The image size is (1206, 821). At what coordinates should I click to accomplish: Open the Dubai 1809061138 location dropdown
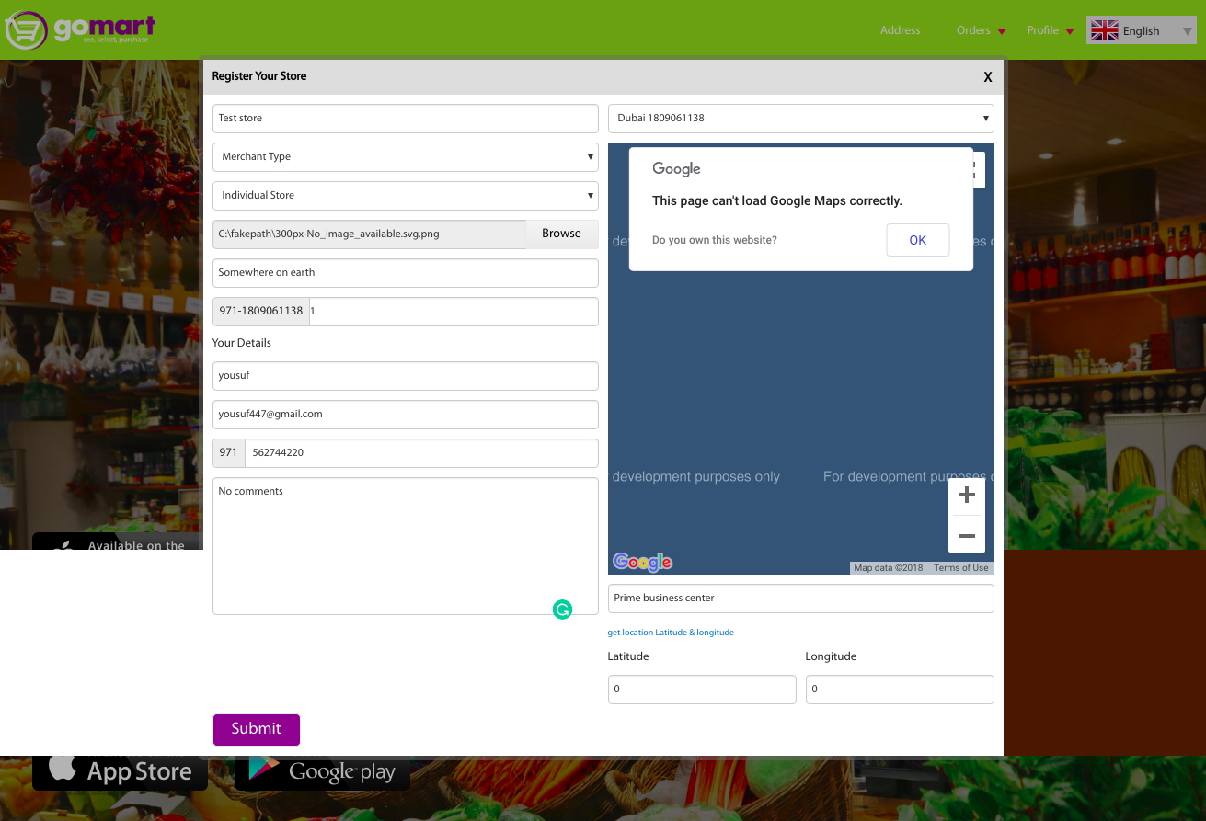(x=801, y=119)
